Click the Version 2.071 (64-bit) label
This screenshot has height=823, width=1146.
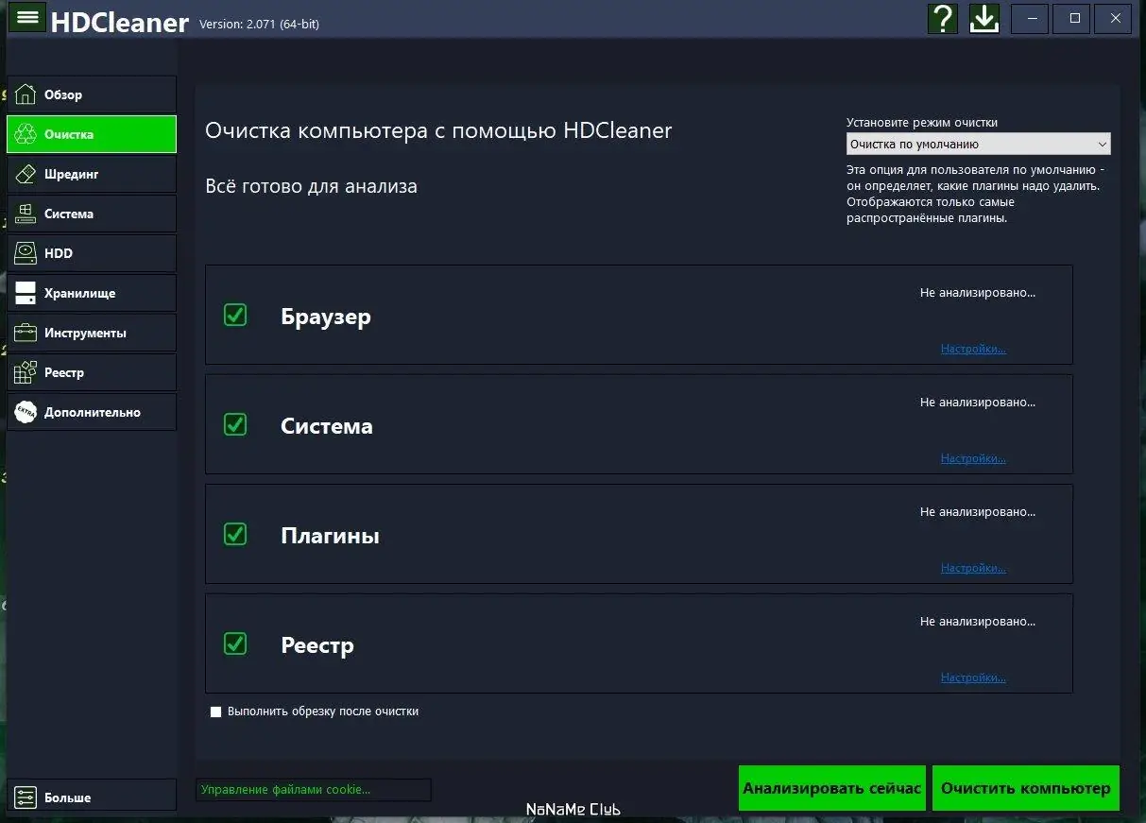[x=259, y=24]
